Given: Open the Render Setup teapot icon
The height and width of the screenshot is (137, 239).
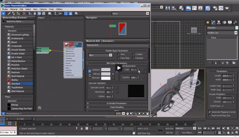Looking at the screenshot, I should (x=215, y=8).
